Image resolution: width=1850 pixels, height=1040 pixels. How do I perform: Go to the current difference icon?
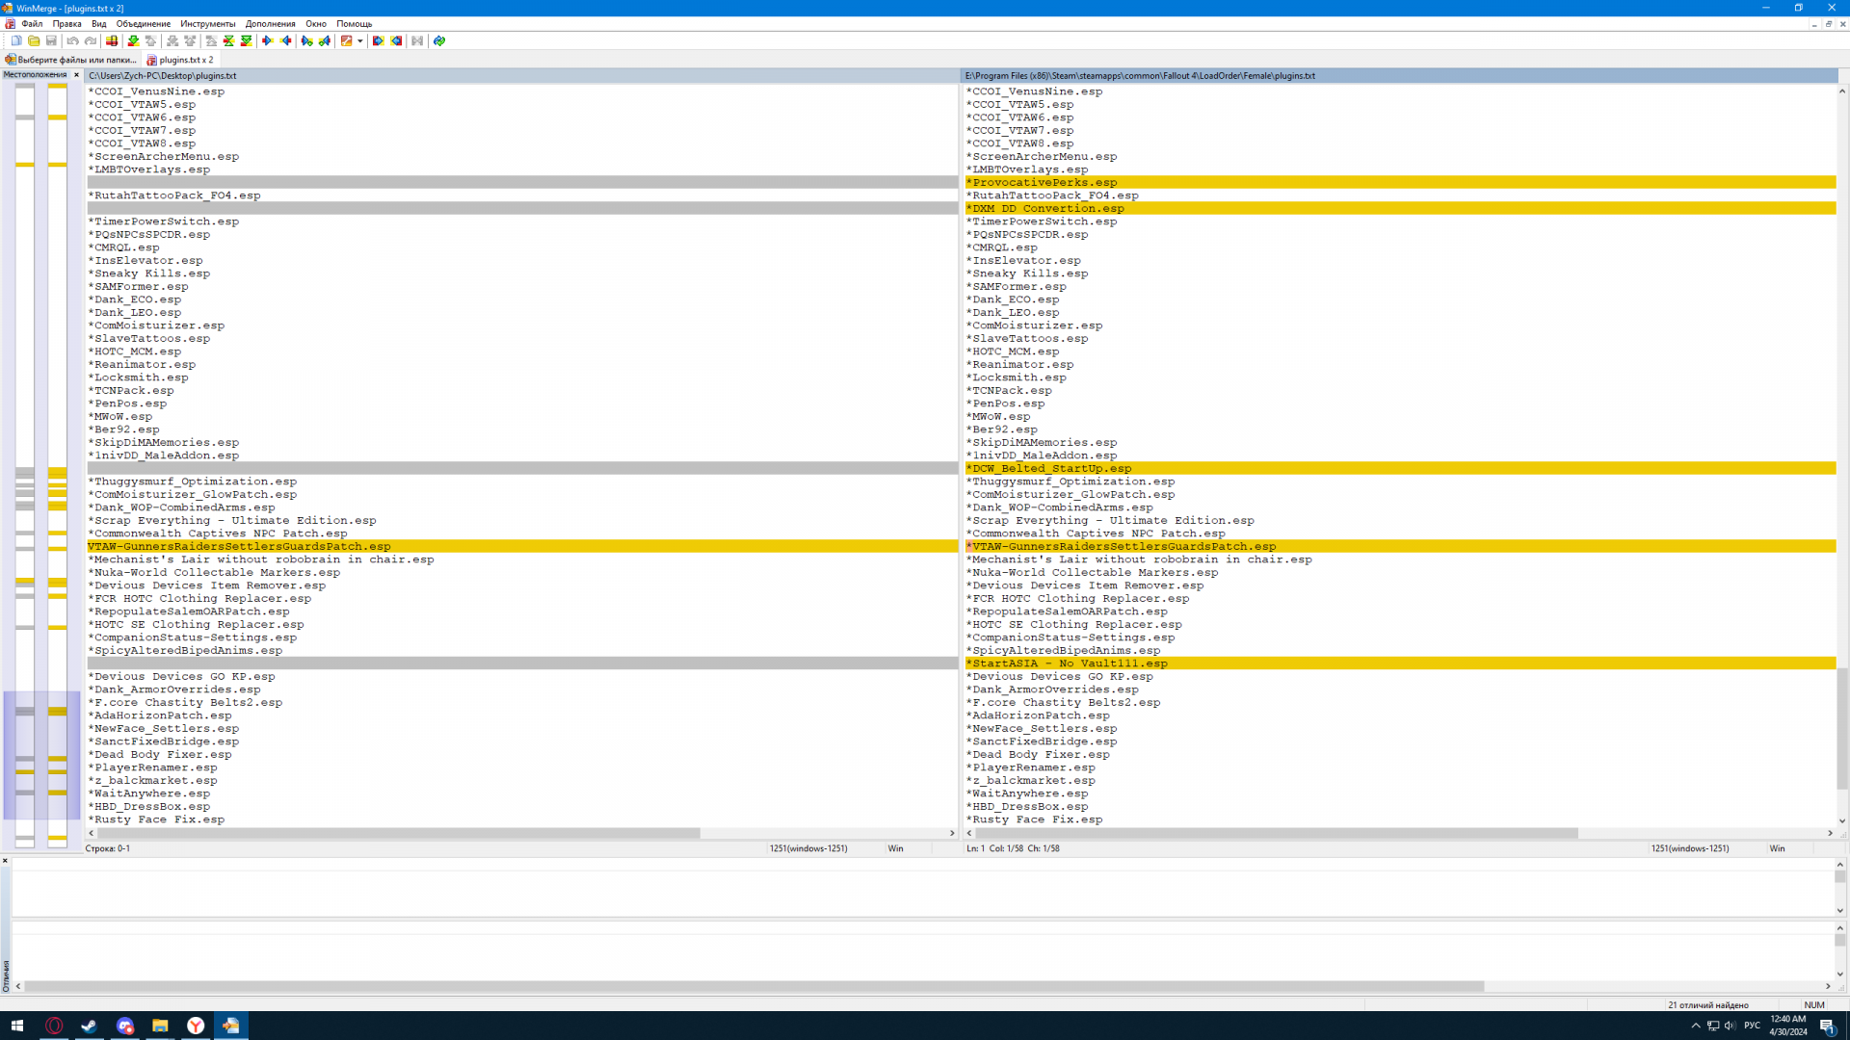tap(228, 40)
